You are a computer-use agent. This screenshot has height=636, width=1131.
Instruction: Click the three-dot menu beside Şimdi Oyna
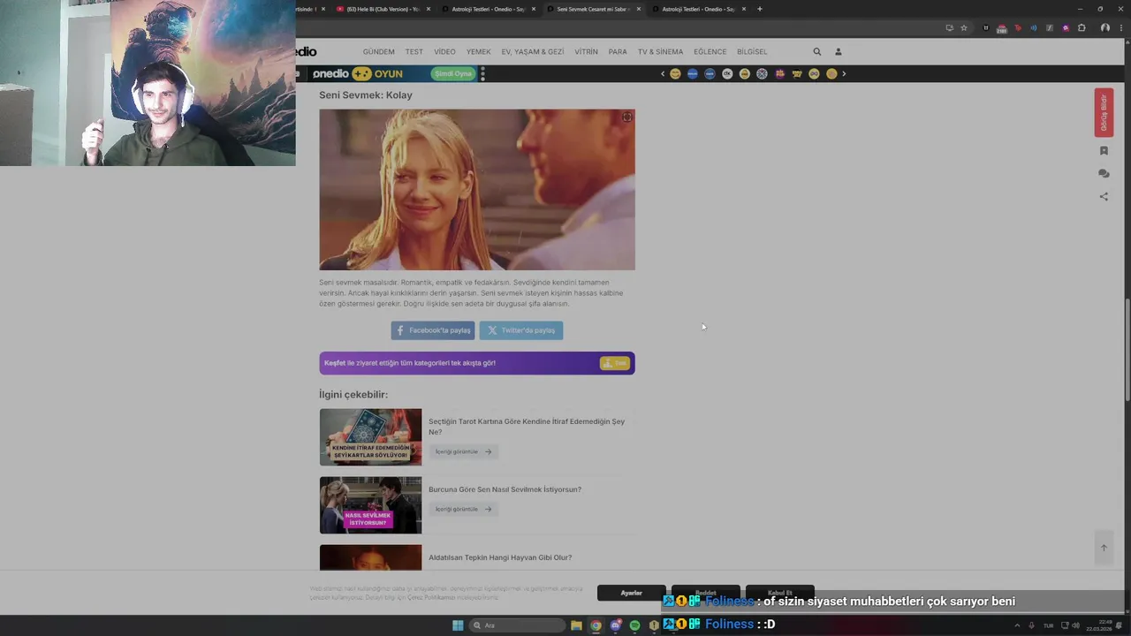tap(482, 74)
